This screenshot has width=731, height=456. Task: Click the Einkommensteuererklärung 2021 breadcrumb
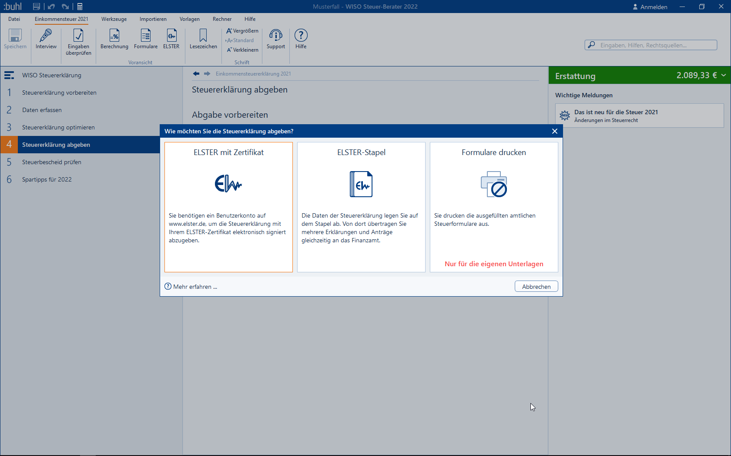(253, 74)
